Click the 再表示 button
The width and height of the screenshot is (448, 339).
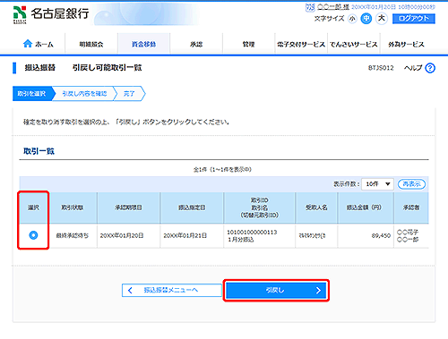(x=411, y=184)
